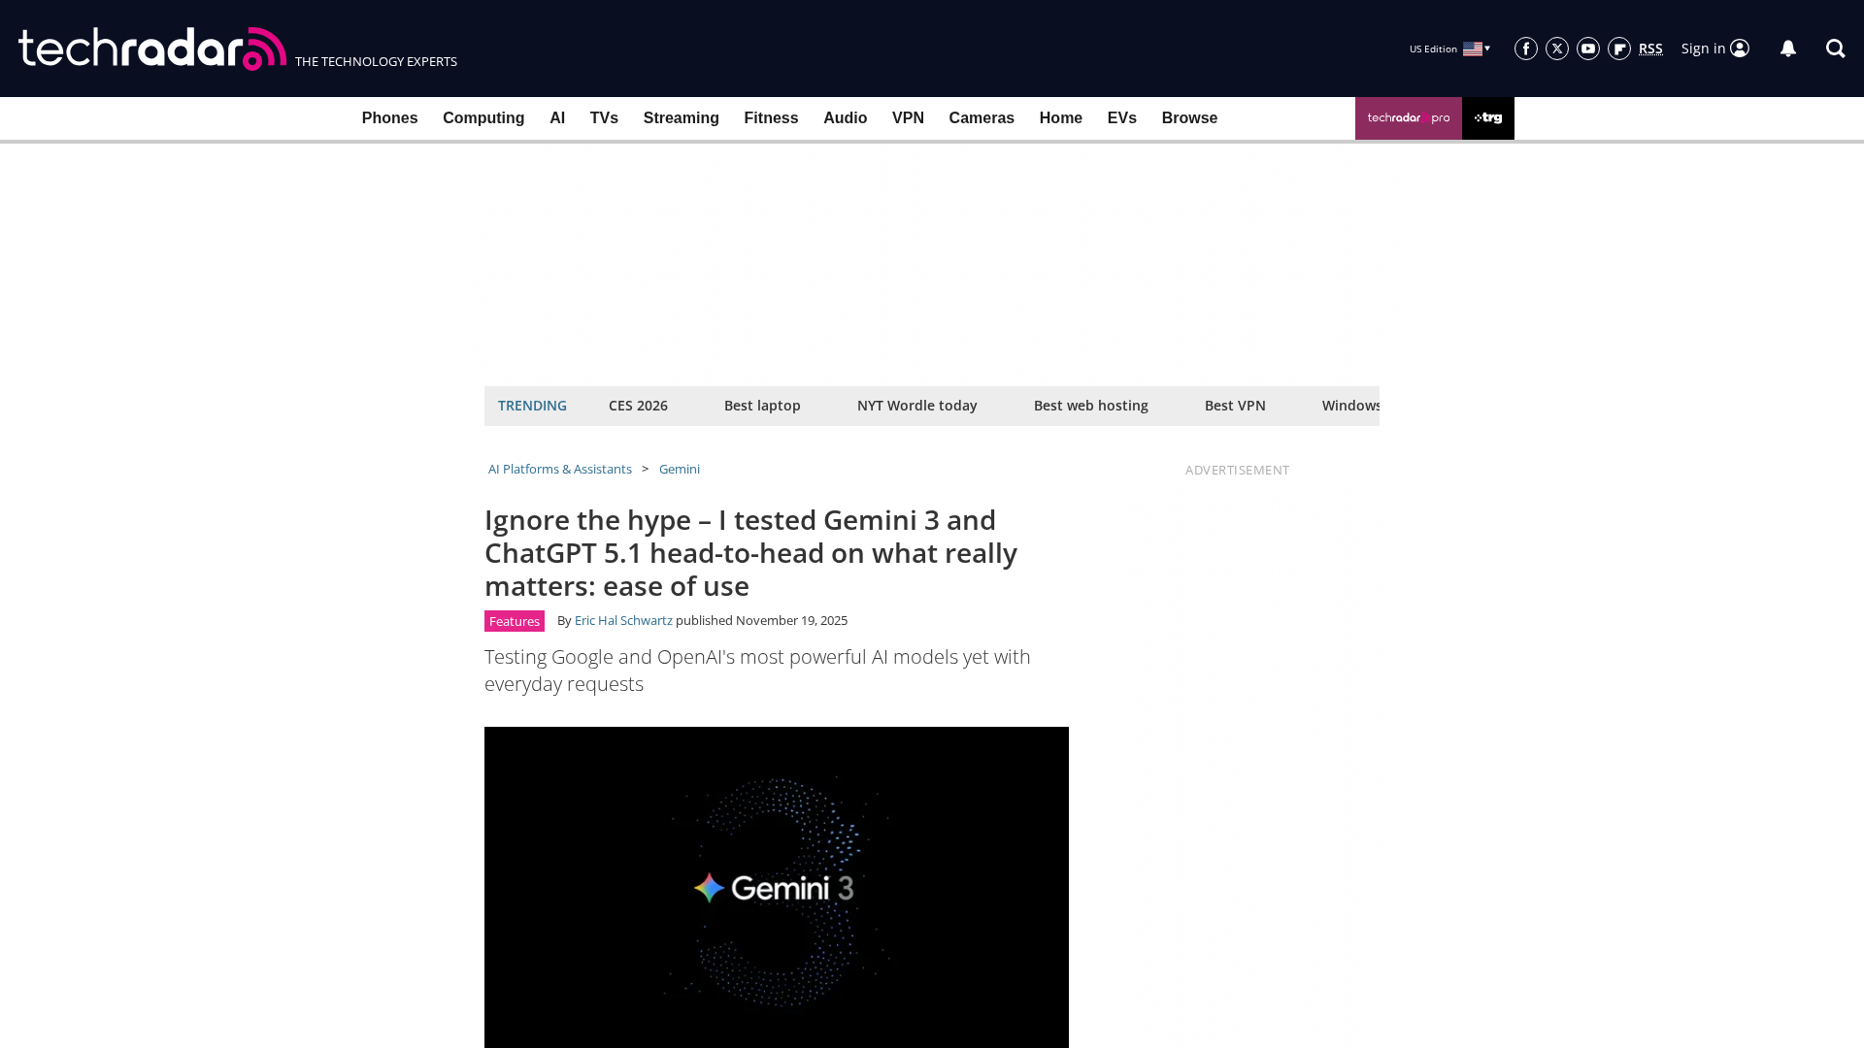Open the TechRadar Pro button
1864x1048 pixels.
tap(1408, 118)
